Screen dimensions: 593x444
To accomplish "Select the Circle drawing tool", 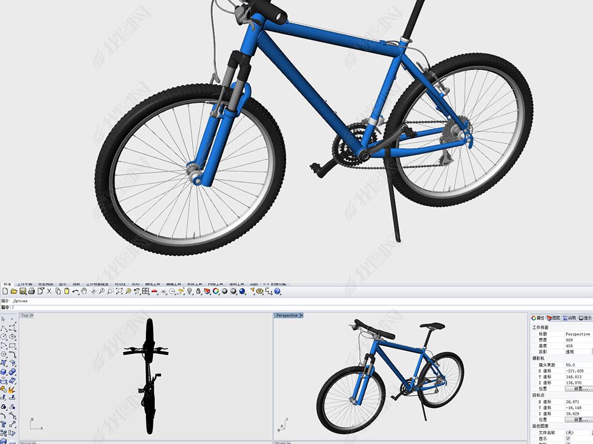I will coord(4,336).
